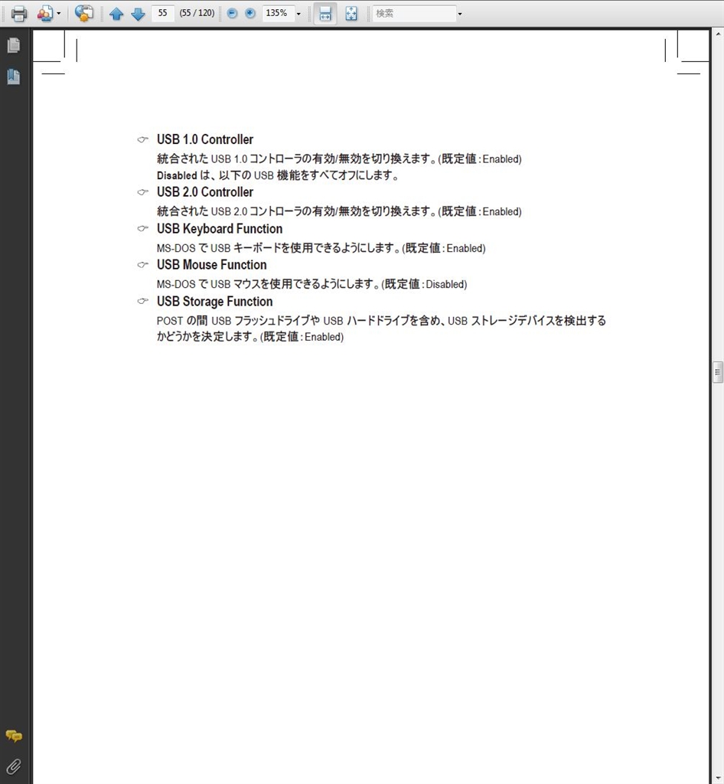
Task: Go to previous page with up arrow
Action: coord(116,14)
